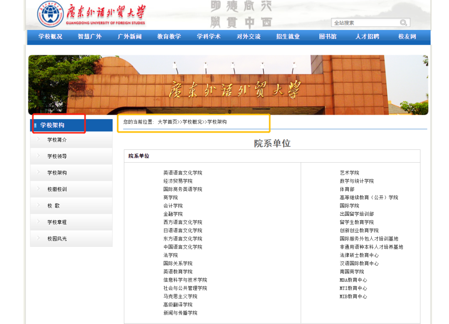This screenshot has height=324, width=449.
Task: Click the arrow beside 学校简介
Action: tap(39, 139)
